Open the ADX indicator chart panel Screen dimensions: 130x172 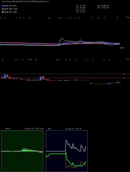tap(67, 151)
